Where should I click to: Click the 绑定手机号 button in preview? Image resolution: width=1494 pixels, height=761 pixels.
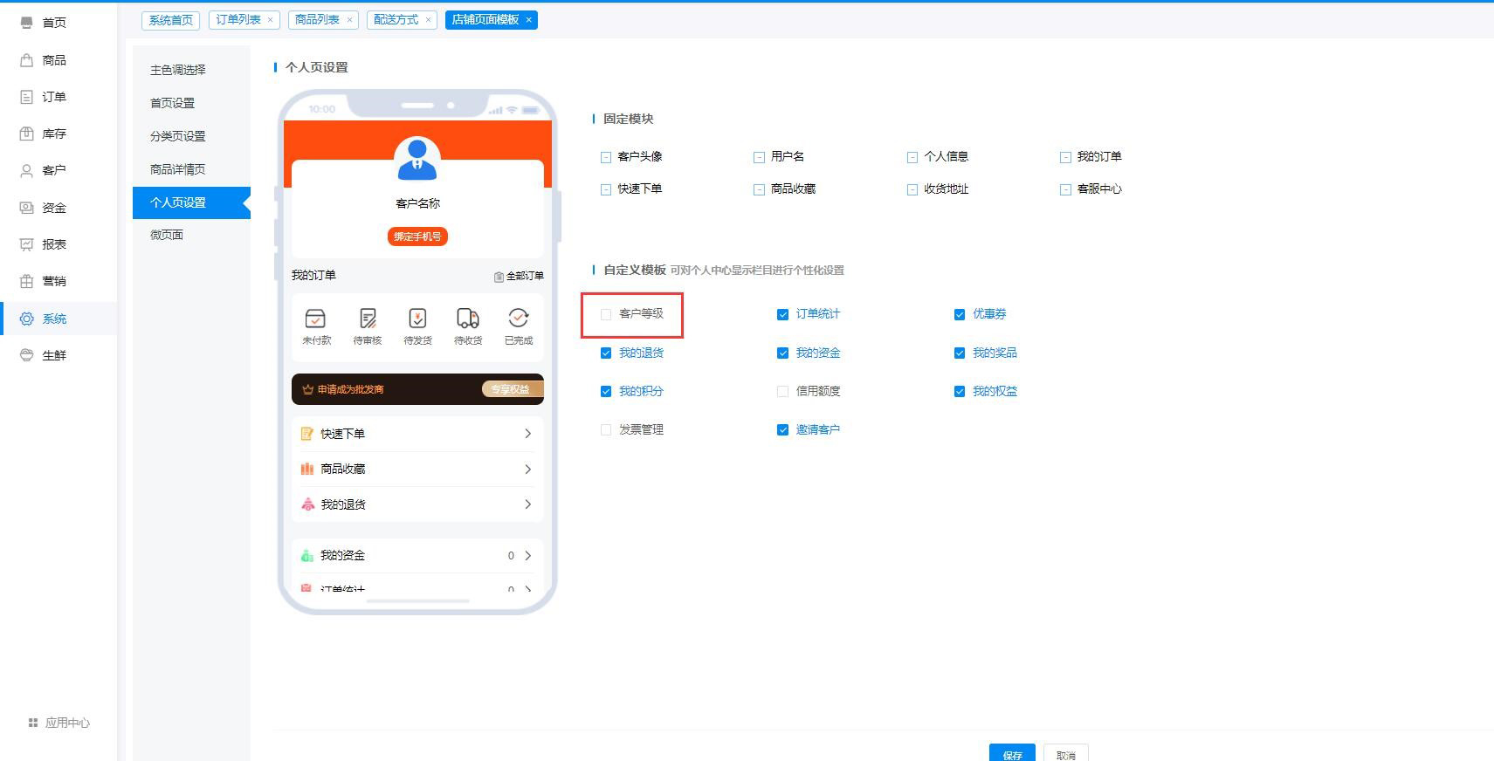tap(417, 237)
